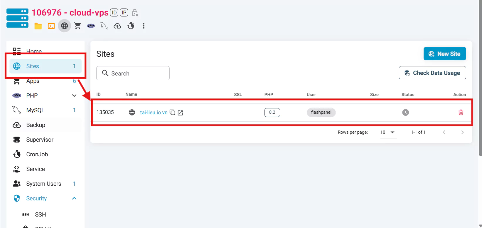This screenshot has height=228, width=482.
Task: Click the cloud backup toolbar icon
Action: 117,26
